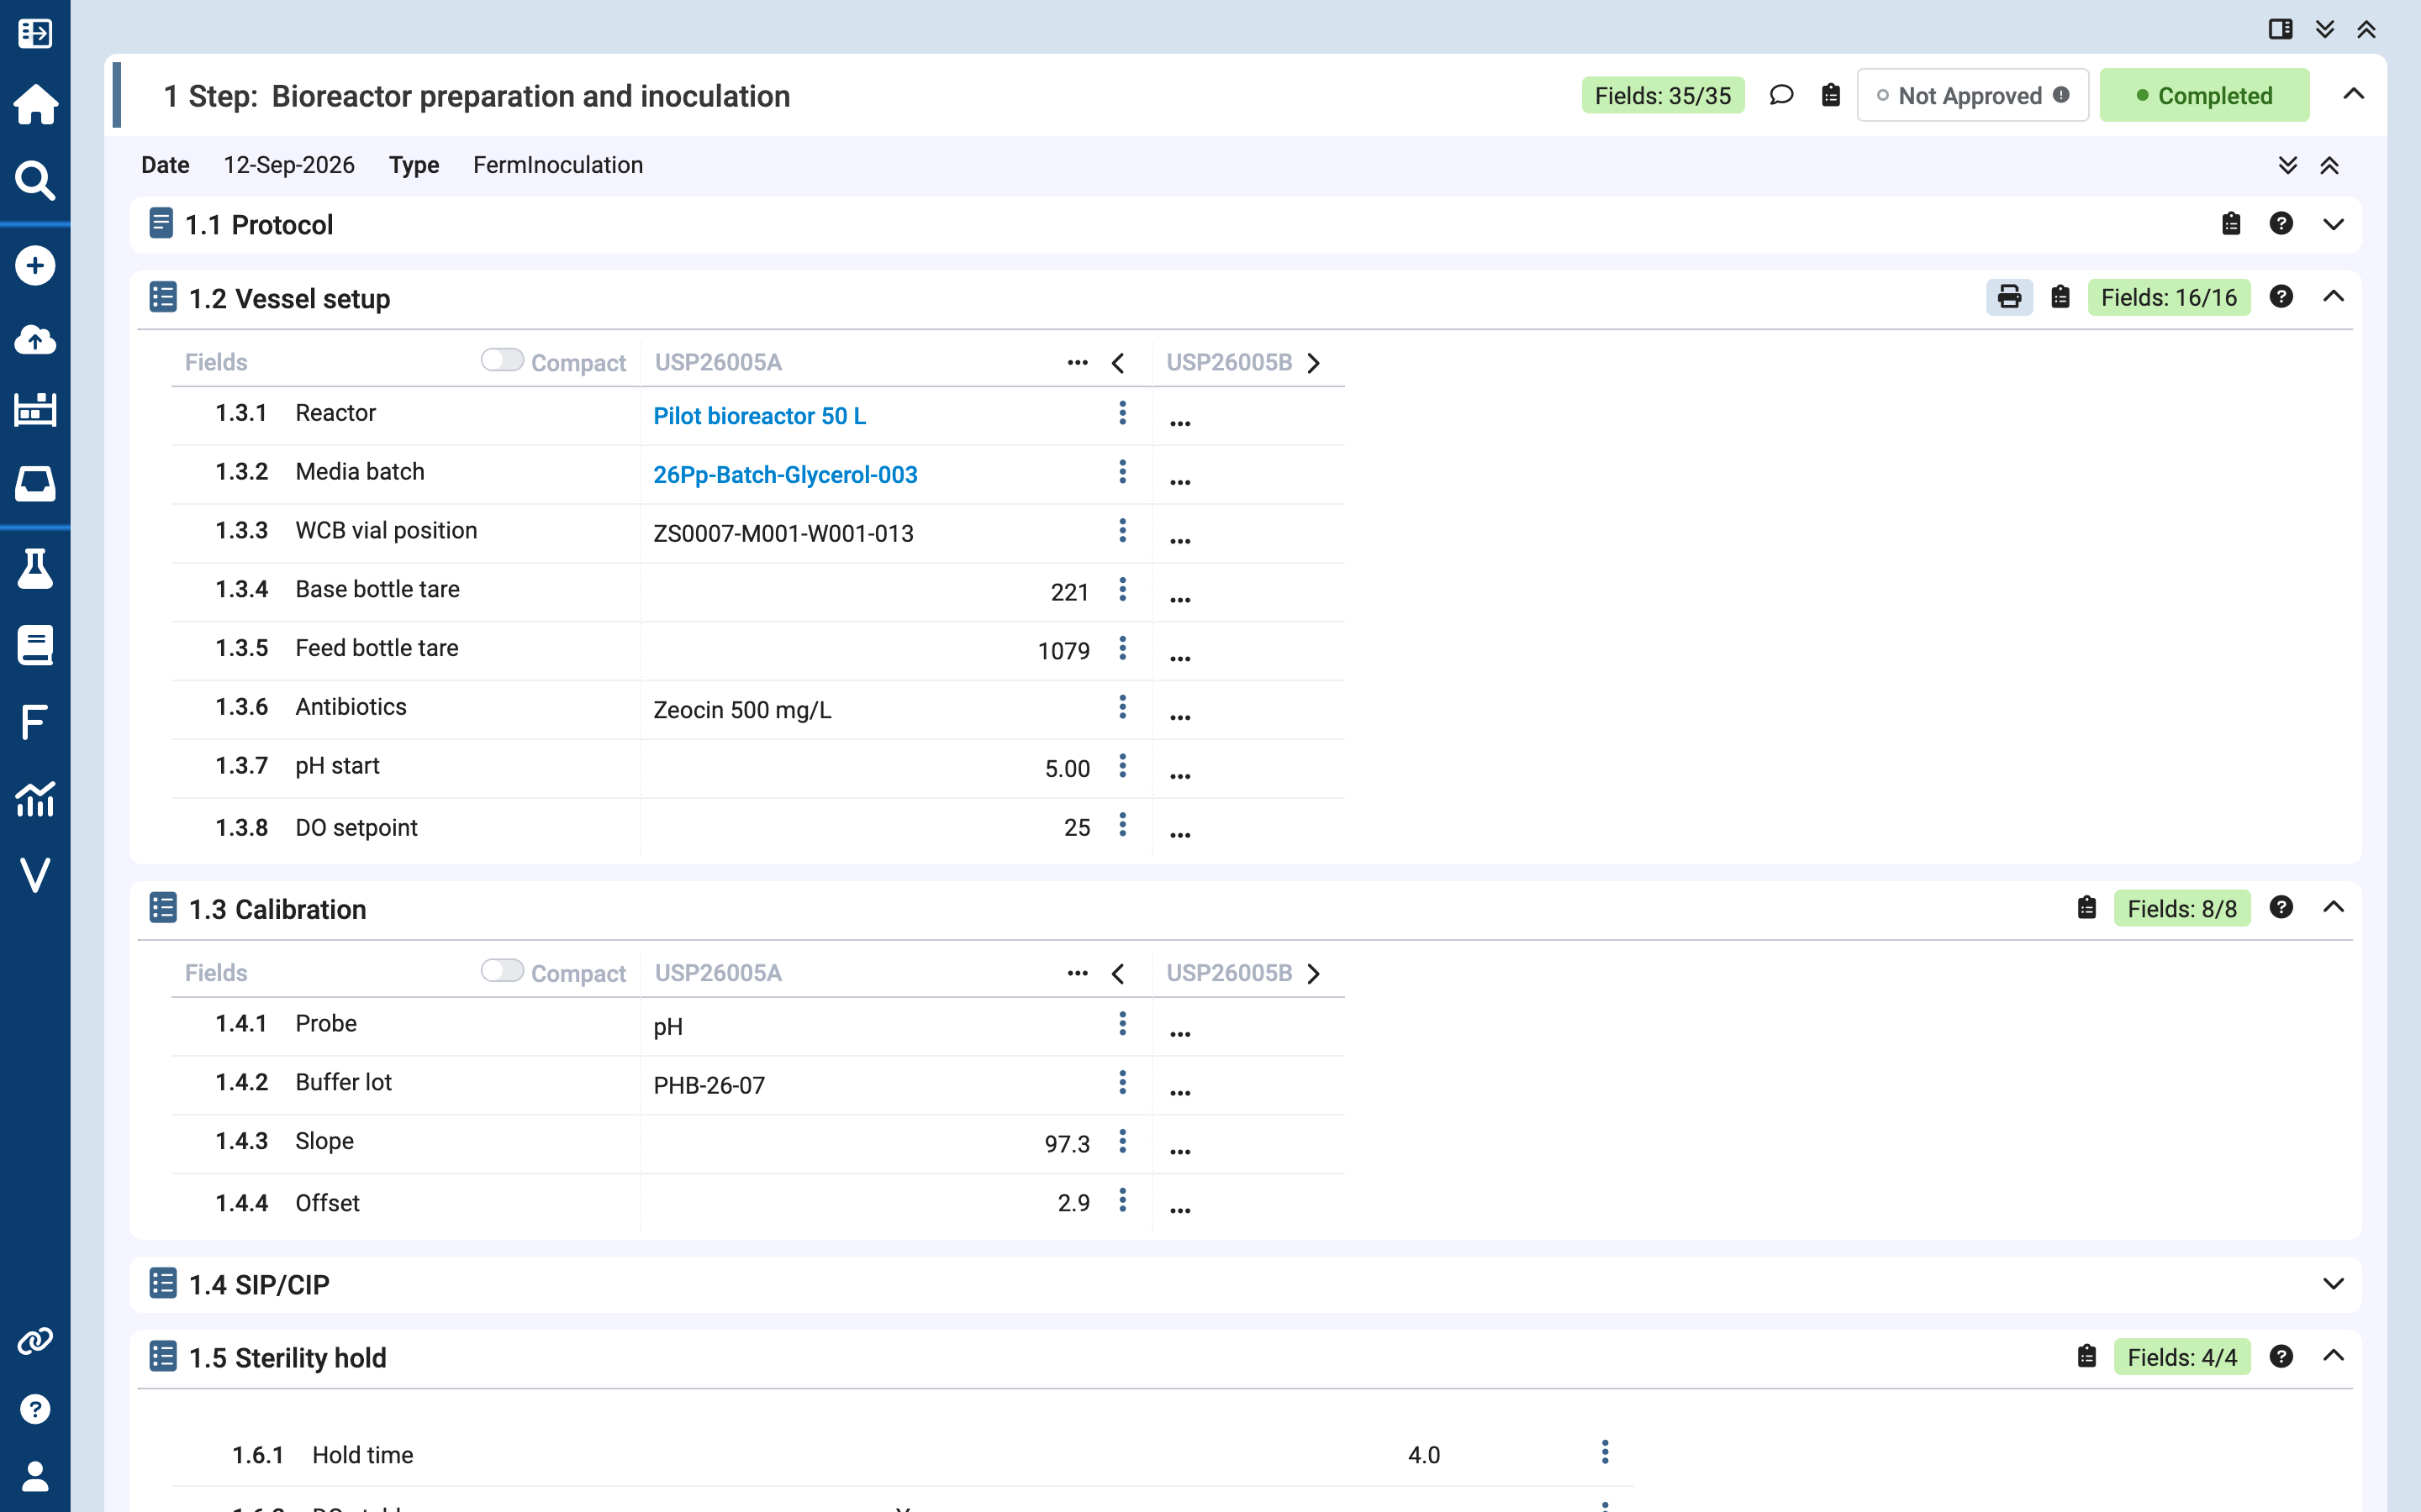Toggle Compact switch in Calibration
The height and width of the screenshot is (1512, 2421).
[x=502, y=970]
